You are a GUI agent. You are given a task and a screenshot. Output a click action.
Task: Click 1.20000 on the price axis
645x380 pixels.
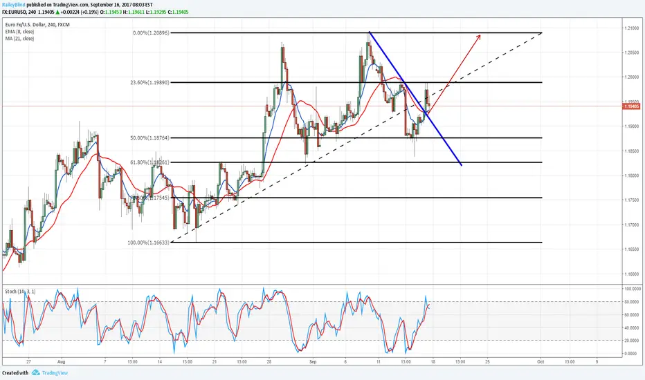click(632, 77)
